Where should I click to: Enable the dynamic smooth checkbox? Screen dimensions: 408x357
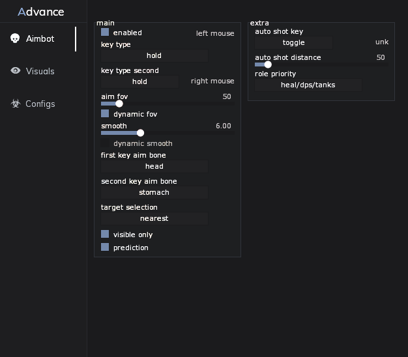click(x=105, y=143)
